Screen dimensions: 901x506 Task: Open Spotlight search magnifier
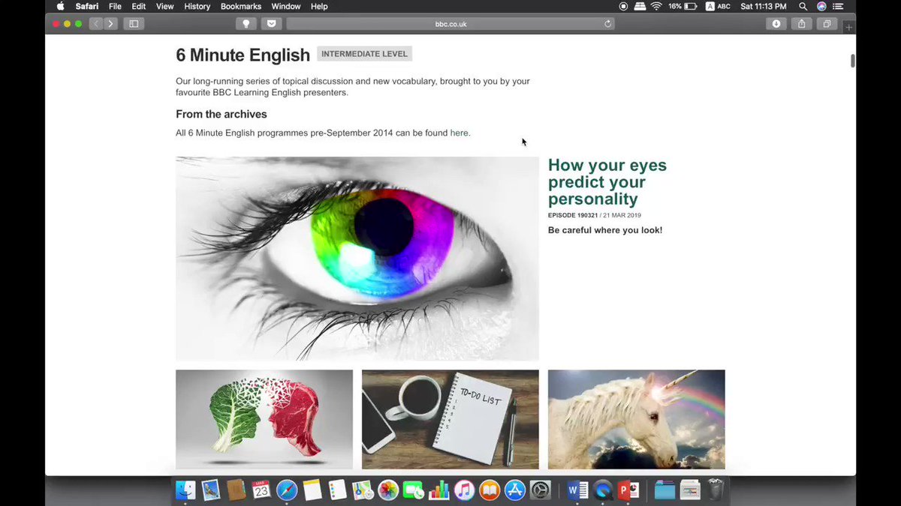tap(803, 6)
